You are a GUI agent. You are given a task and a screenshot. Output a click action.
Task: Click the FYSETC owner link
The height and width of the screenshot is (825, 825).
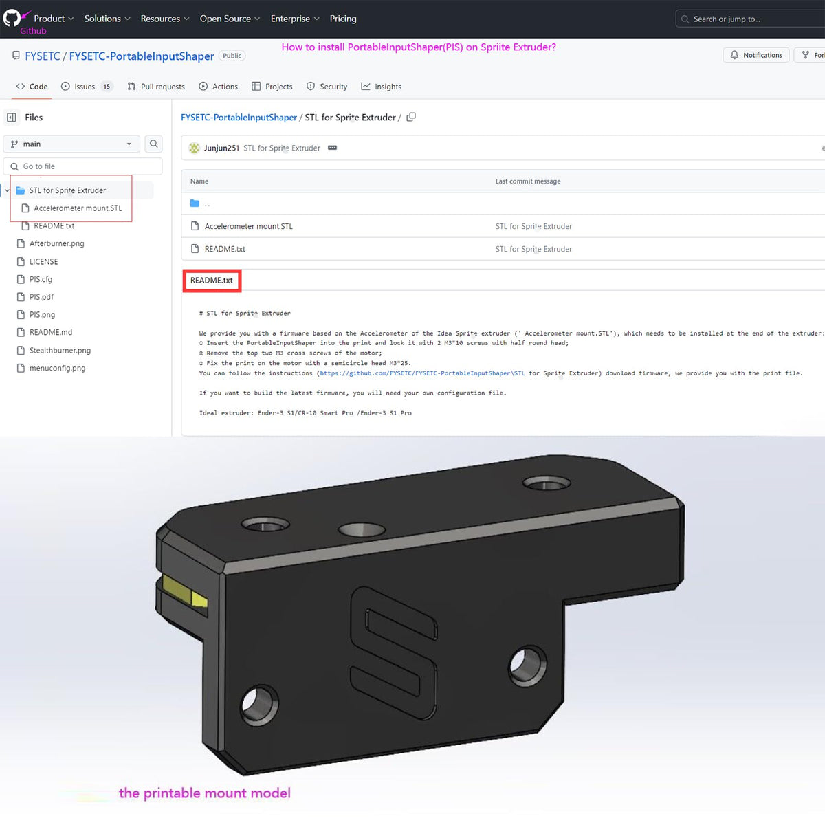43,56
